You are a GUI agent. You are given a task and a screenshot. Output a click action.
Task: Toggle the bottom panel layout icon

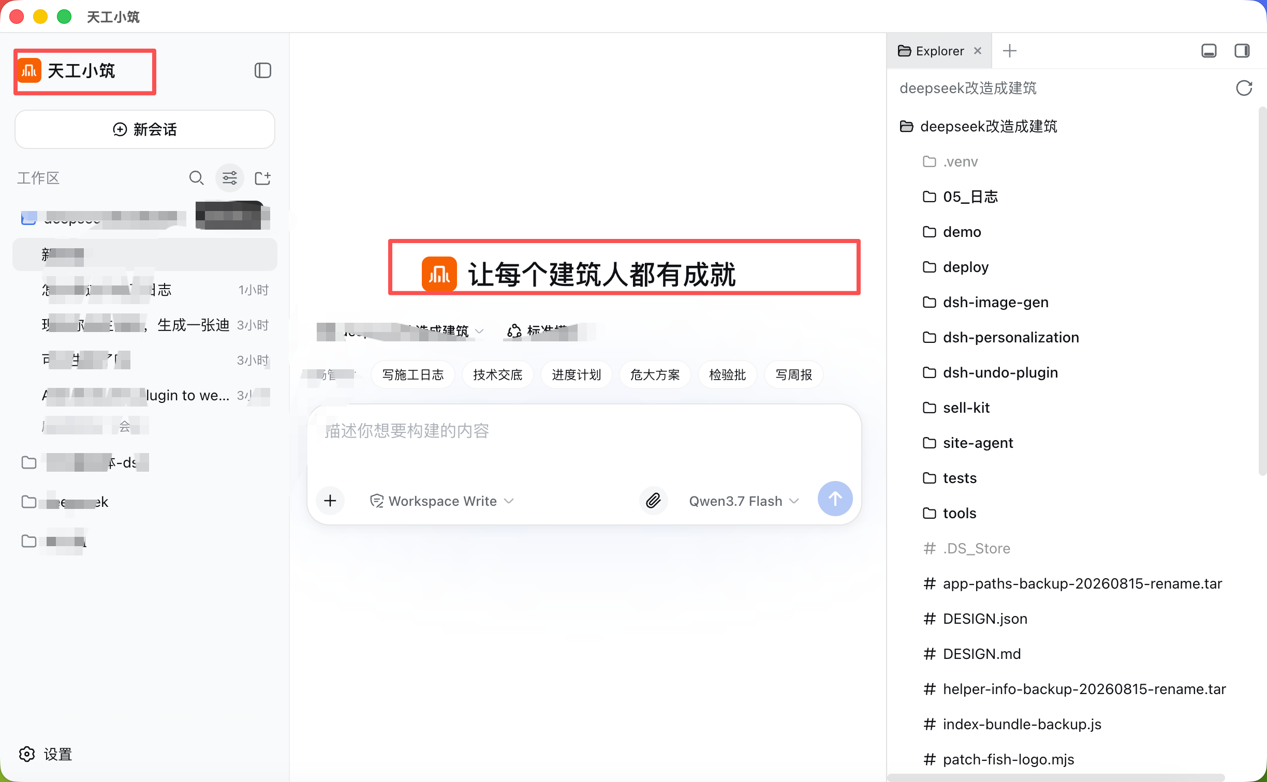pos(1209,51)
